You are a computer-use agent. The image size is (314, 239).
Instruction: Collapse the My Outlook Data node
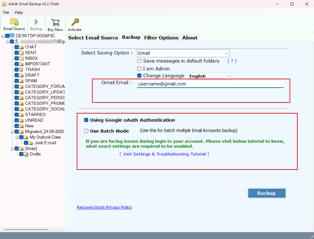pyautogui.click(x=17, y=137)
